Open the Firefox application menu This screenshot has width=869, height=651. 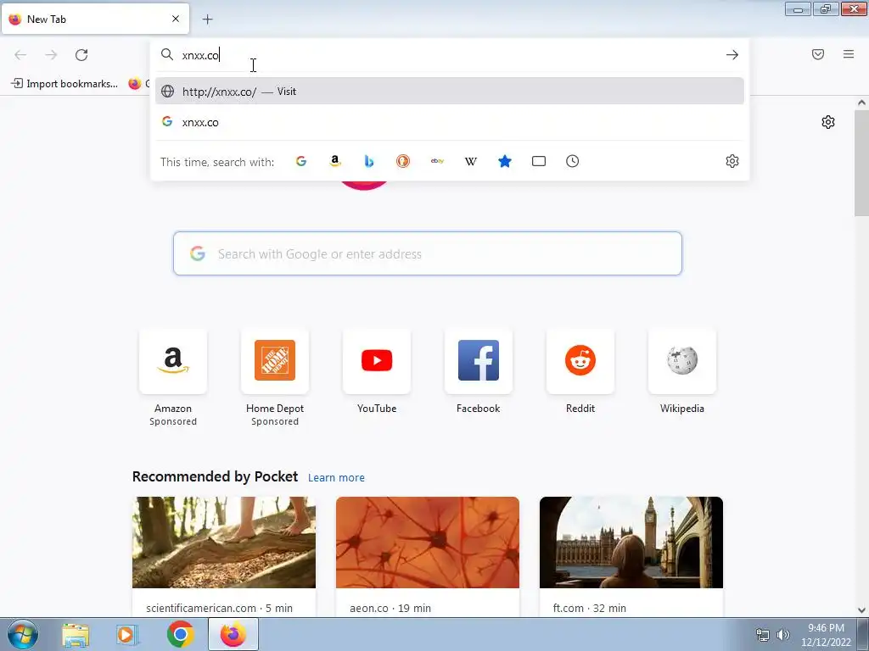[849, 54]
